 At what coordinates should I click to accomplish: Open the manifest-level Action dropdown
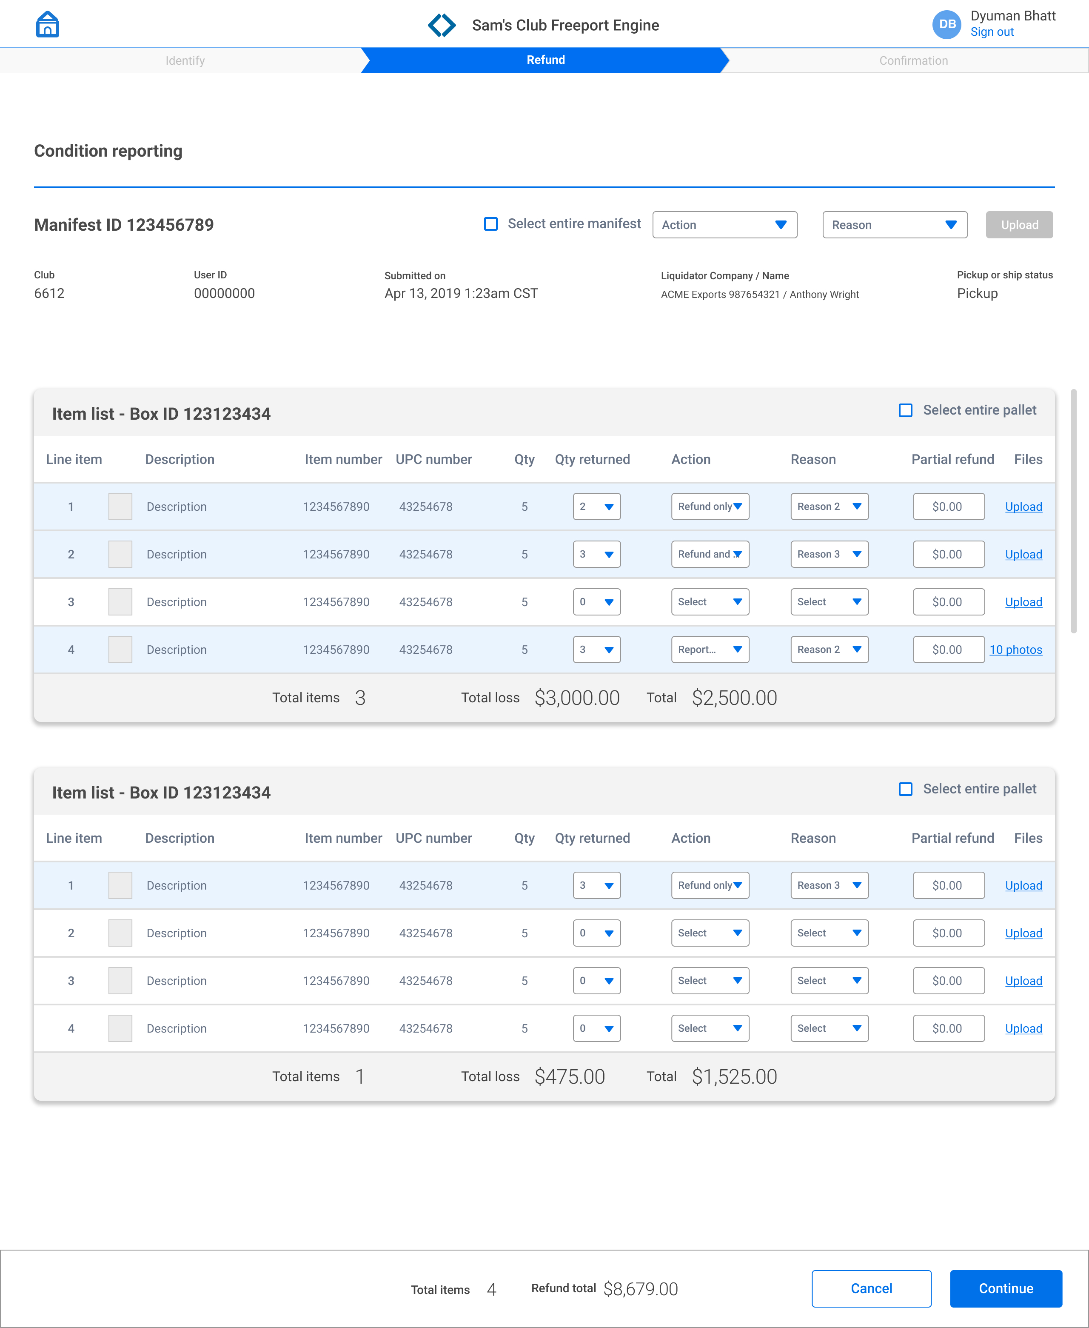point(724,225)
